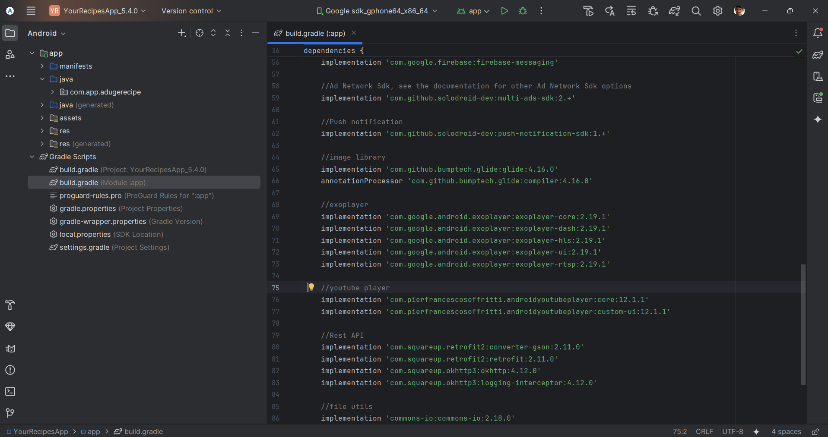Open the Search Everywhere magnifier
Screen dimensions: 828x437
tap(696, 11)
